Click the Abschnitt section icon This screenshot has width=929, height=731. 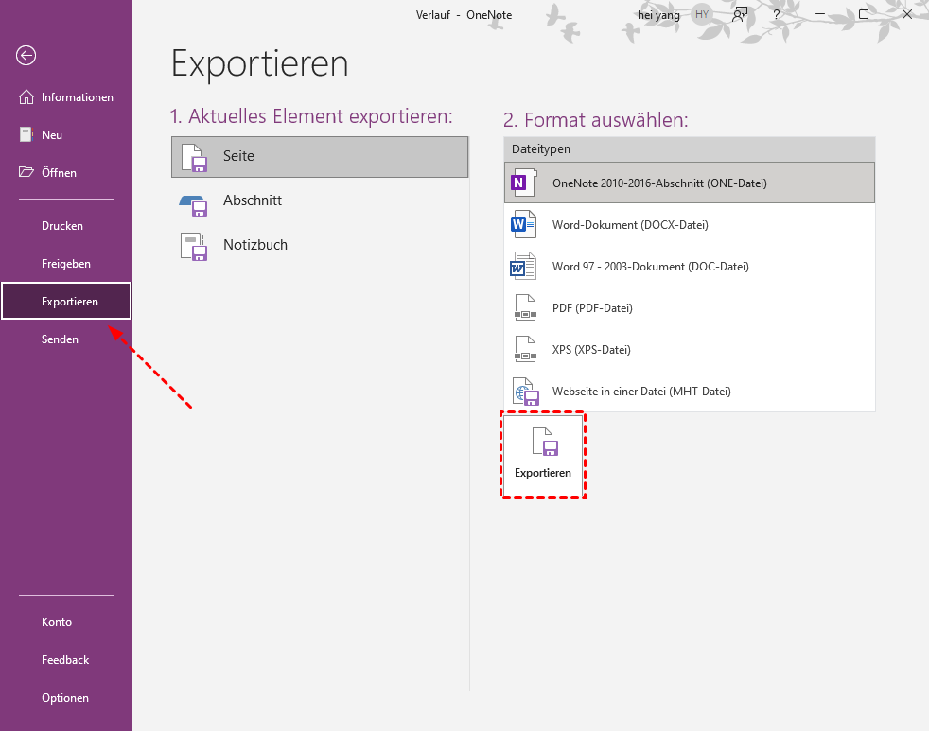tap(194, 205)
